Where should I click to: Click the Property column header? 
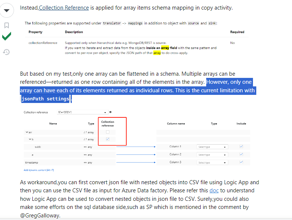click(35, 32)
